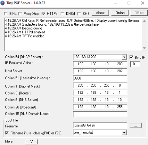Image resolution: width=148 pixels, height=145 pixels.
Task: Browse for boot file with ... button
Action: 136,125
